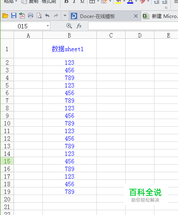178x215 pixels.
Task: Click the Increase Indent icon
Action: (x=164, y=2)
